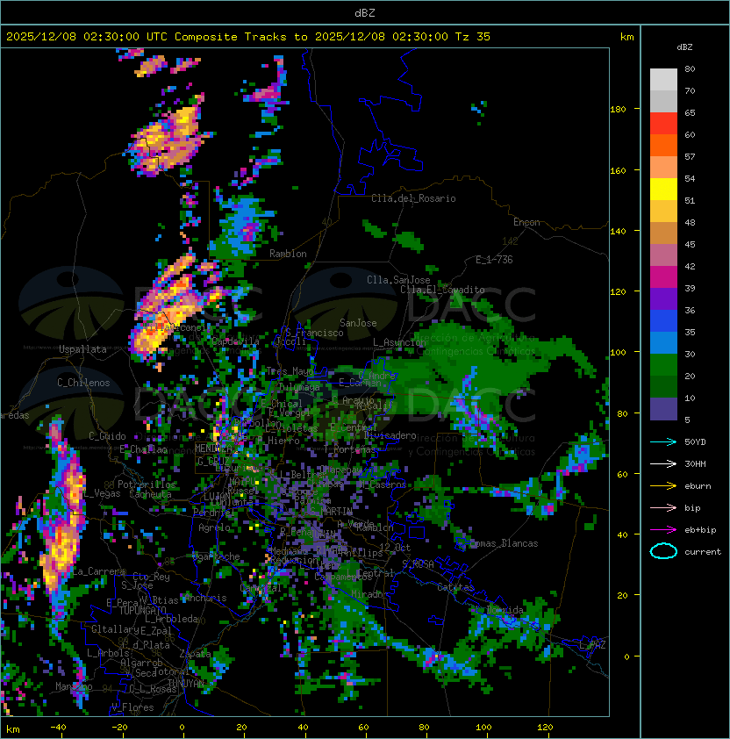
Task: Click the white 30HM track arrow in legend
Action: tap(663, 463)
